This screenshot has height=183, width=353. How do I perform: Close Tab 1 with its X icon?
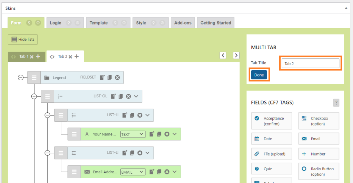point(32,57)
